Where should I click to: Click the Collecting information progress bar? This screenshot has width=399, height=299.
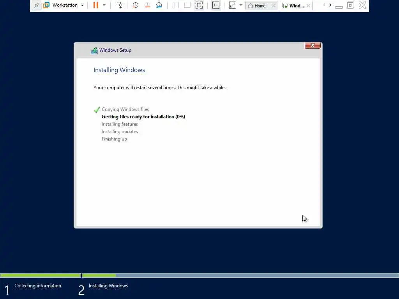coord(41,275)
